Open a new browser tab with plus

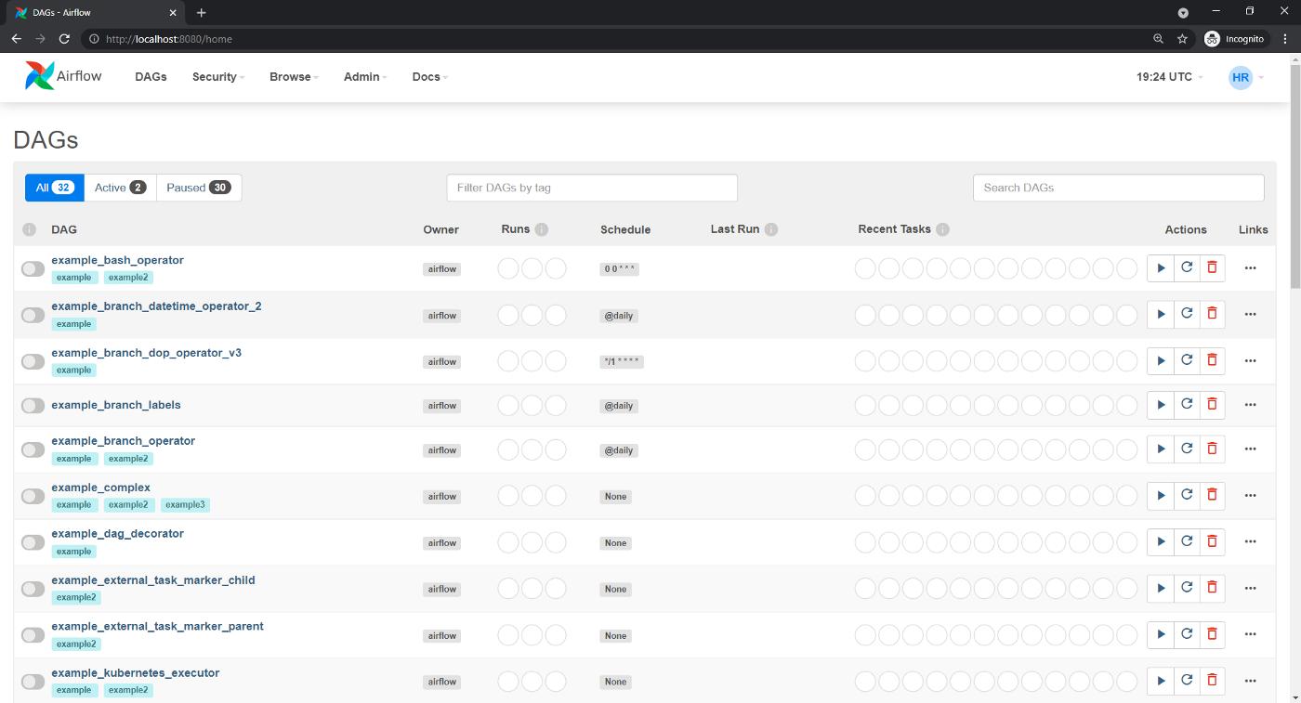click(x=202, y=12)
